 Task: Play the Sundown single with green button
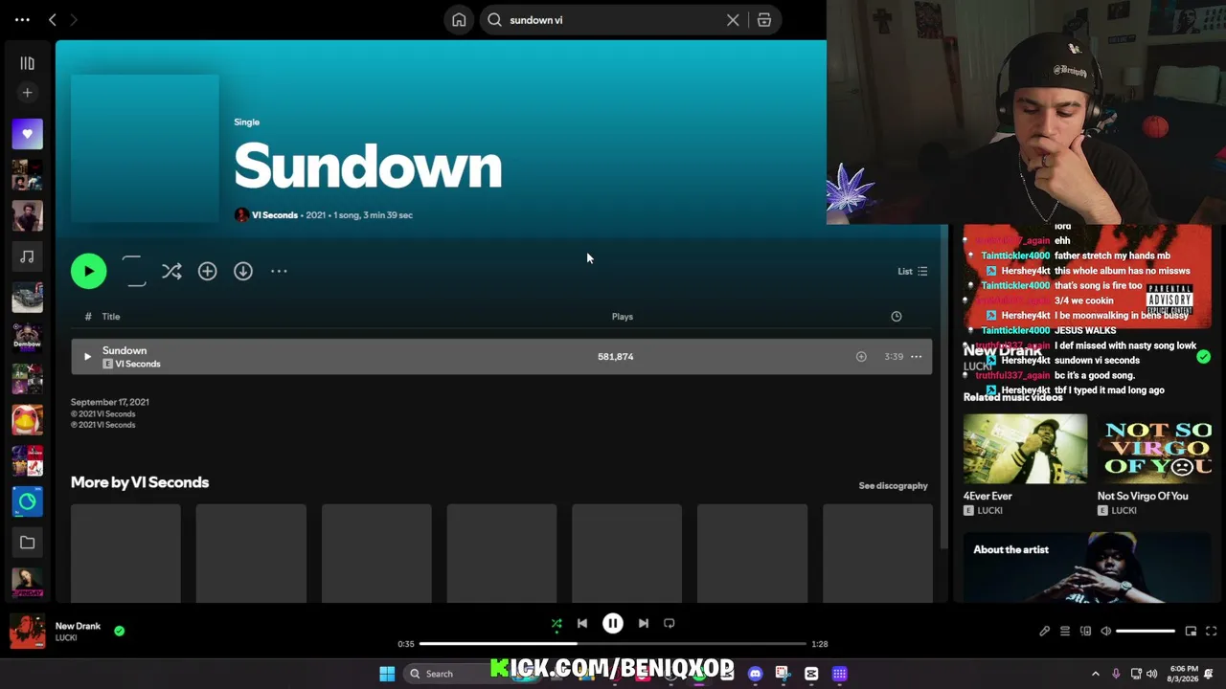89,271
